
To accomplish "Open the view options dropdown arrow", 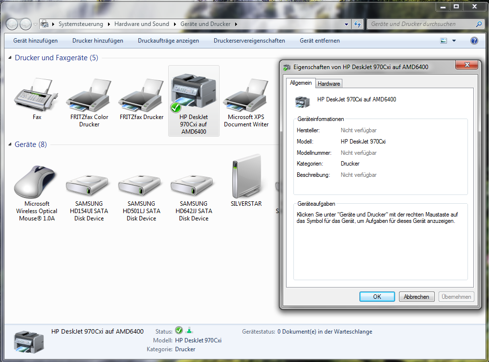I will (454, 41).
